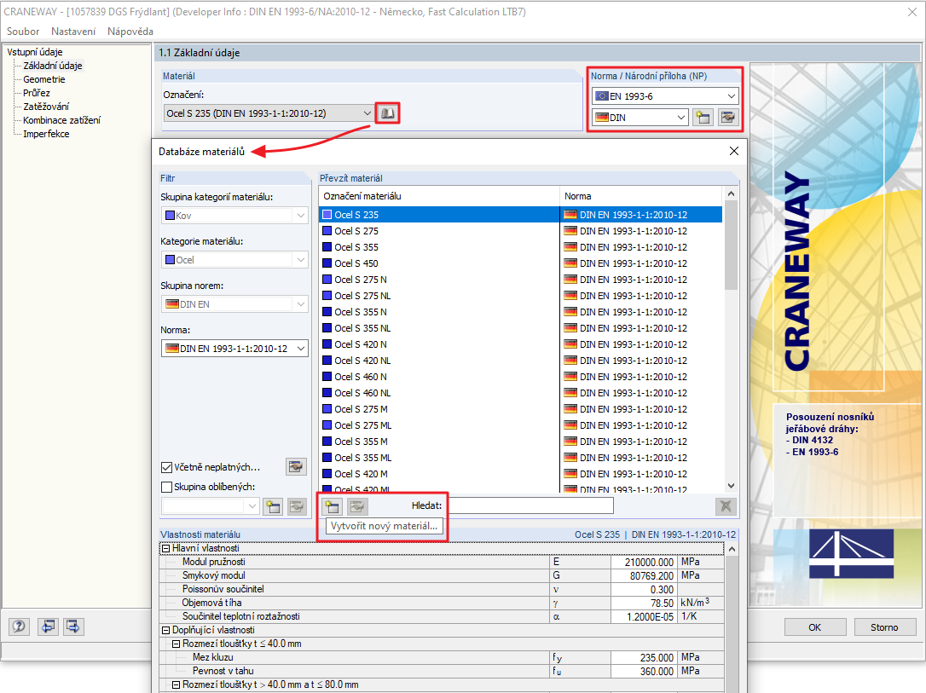Image resolution: width=926 pixels, height=693 pixels.
Task: Click the OK button
Action: pos(815,627)
